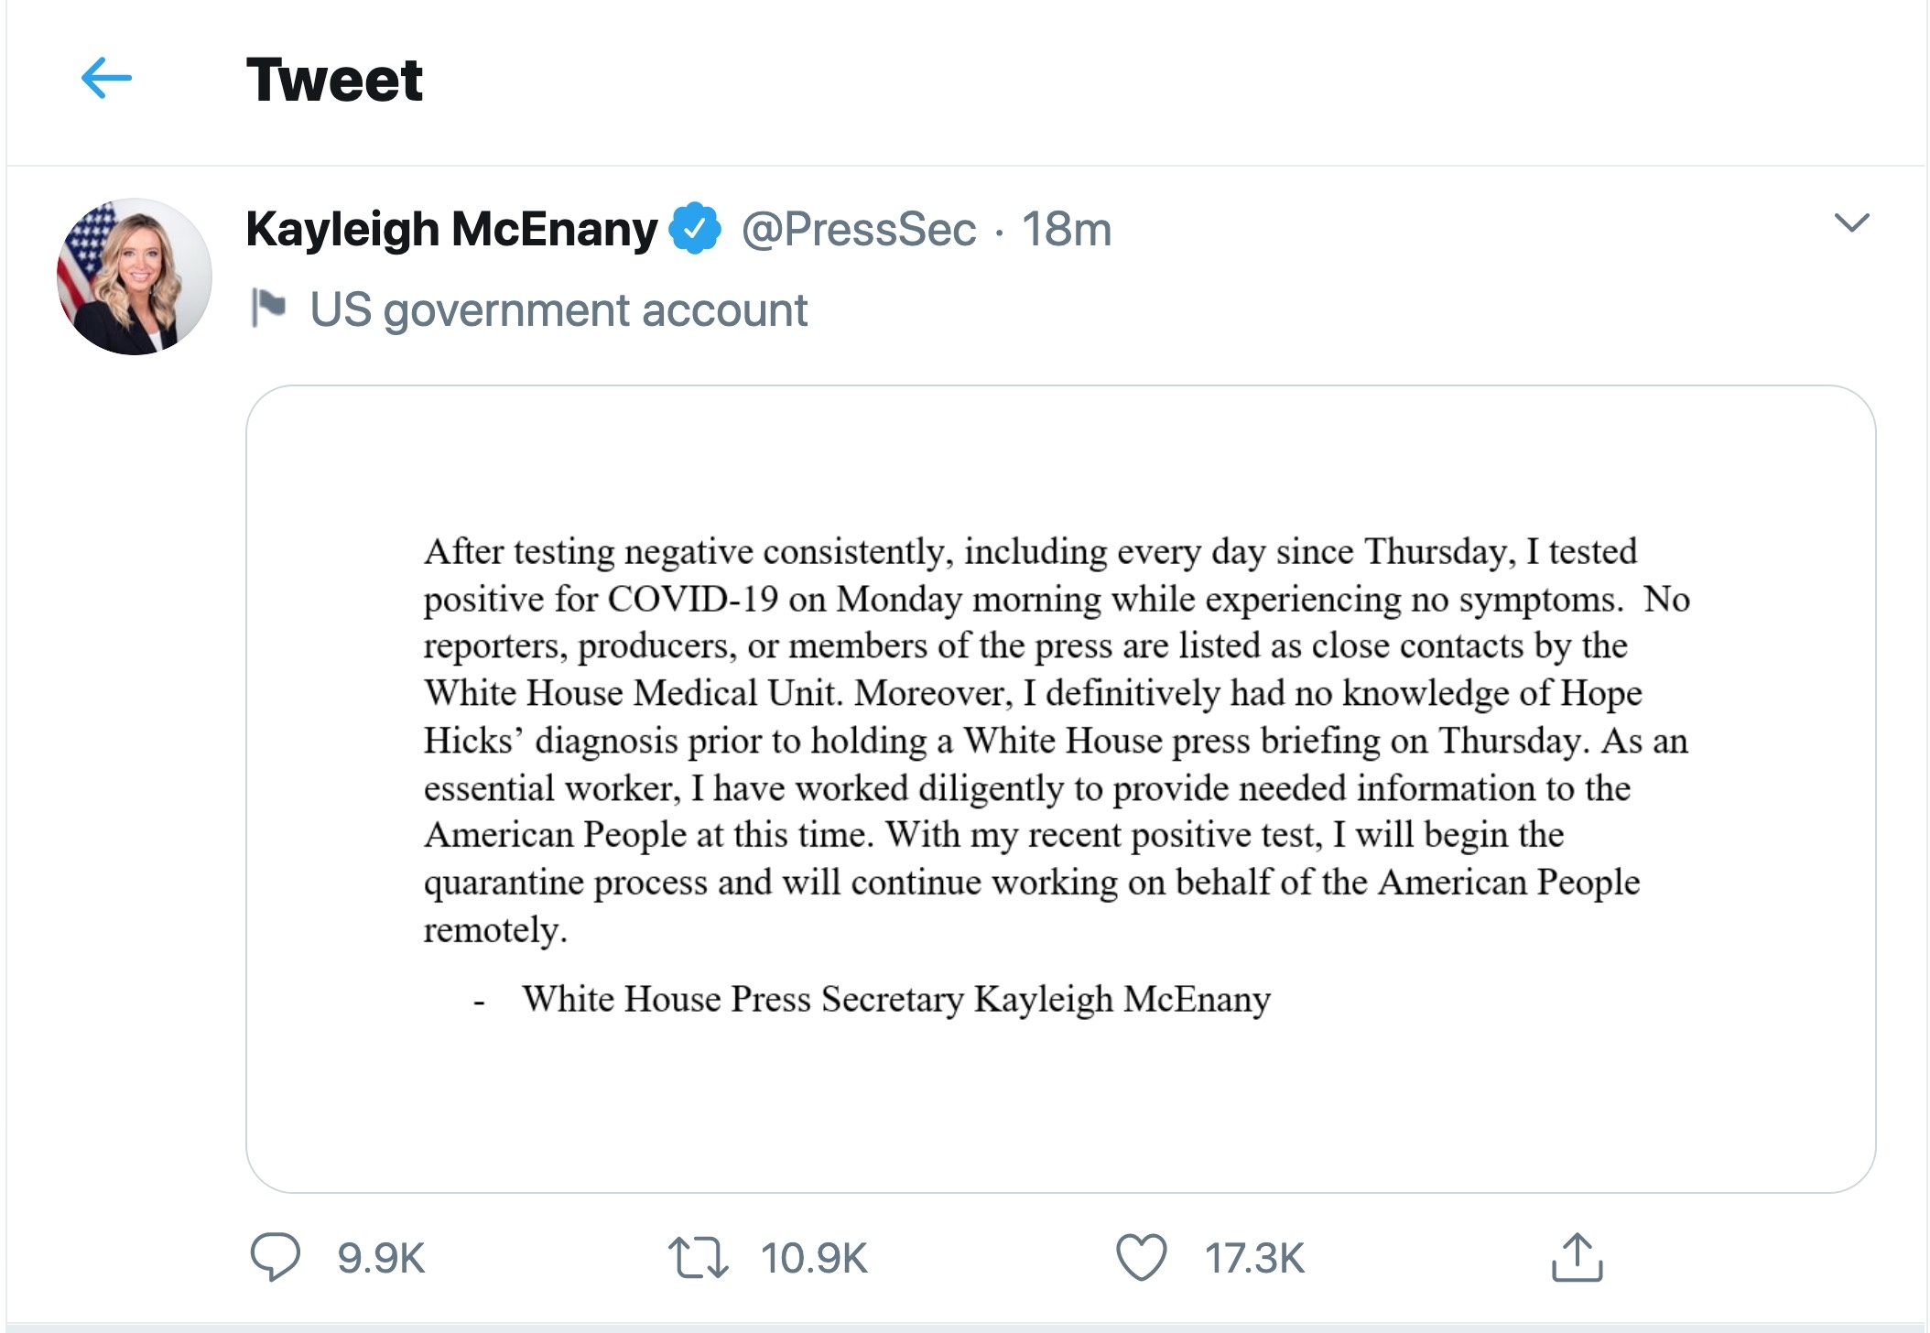Click the government flag icon
1930x1333 pixels.
coord(269,308)
